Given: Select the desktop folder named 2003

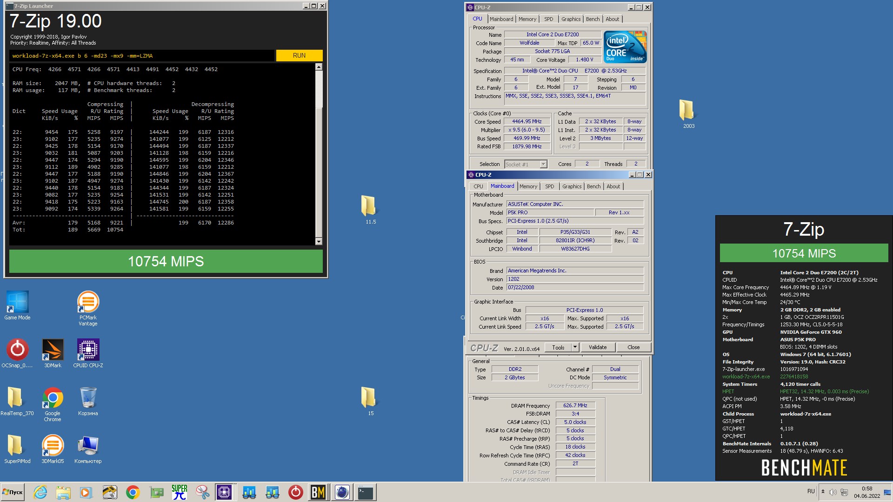Looking at the screenshot, I should 688,114.
